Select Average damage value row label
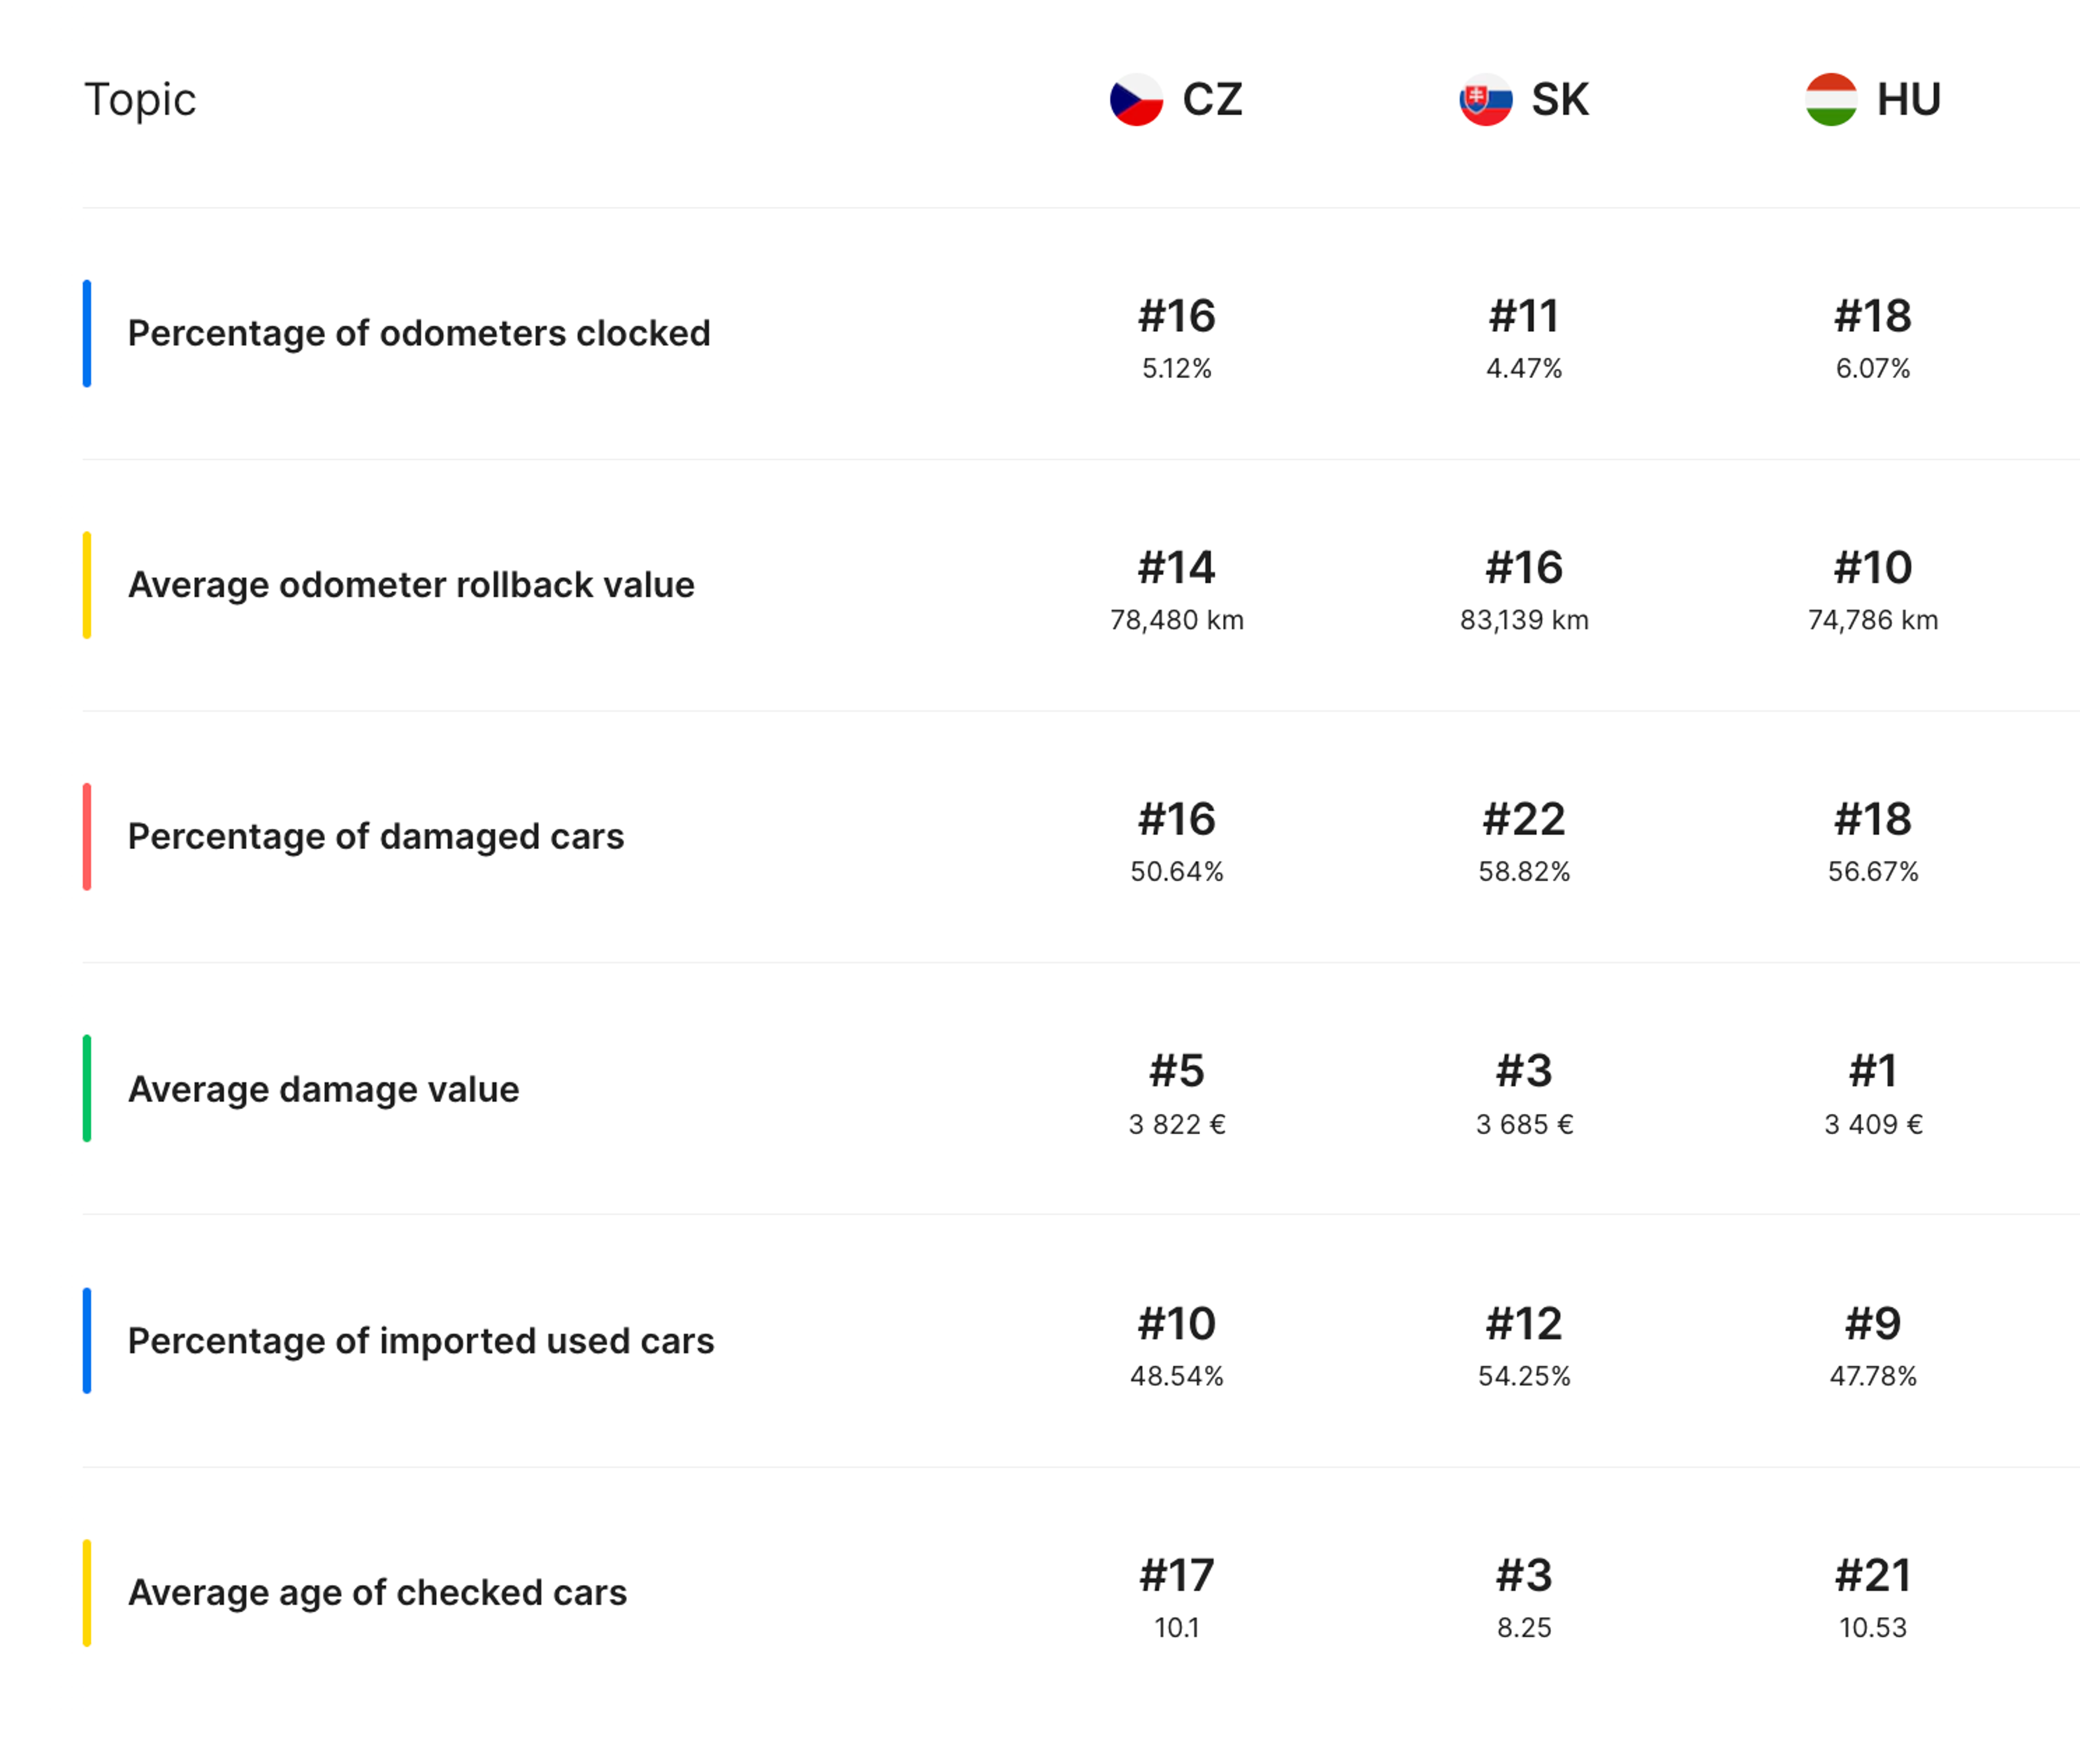Screen dimensions: 2080x1764 click(x=323, y=1089)
